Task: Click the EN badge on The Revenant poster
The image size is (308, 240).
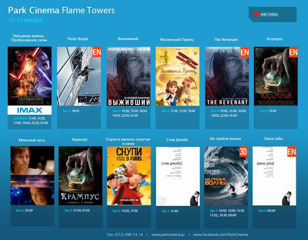Action: point(244,52)
